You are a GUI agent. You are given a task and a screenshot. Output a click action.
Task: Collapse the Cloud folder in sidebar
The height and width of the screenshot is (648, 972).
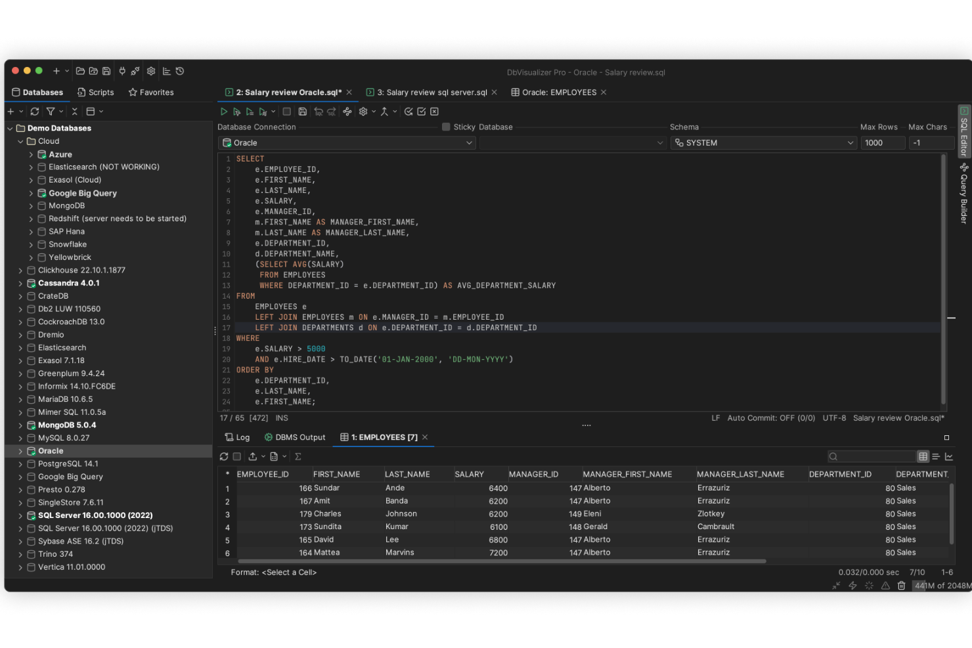pos(20,140)
